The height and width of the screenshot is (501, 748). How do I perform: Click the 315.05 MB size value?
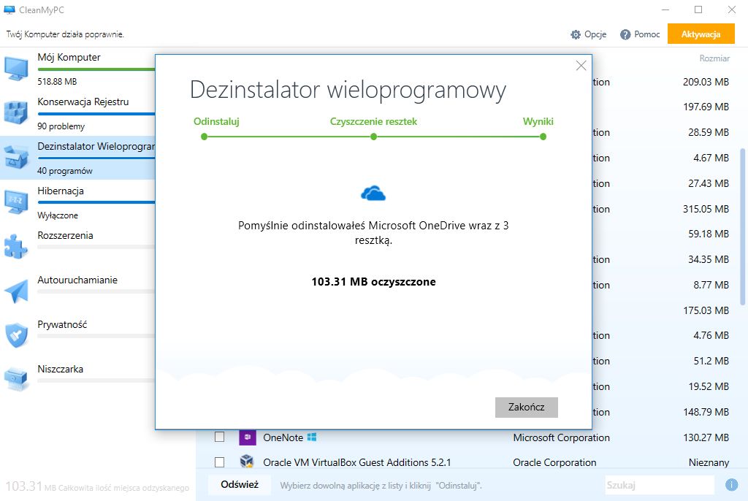coord(706,209)
